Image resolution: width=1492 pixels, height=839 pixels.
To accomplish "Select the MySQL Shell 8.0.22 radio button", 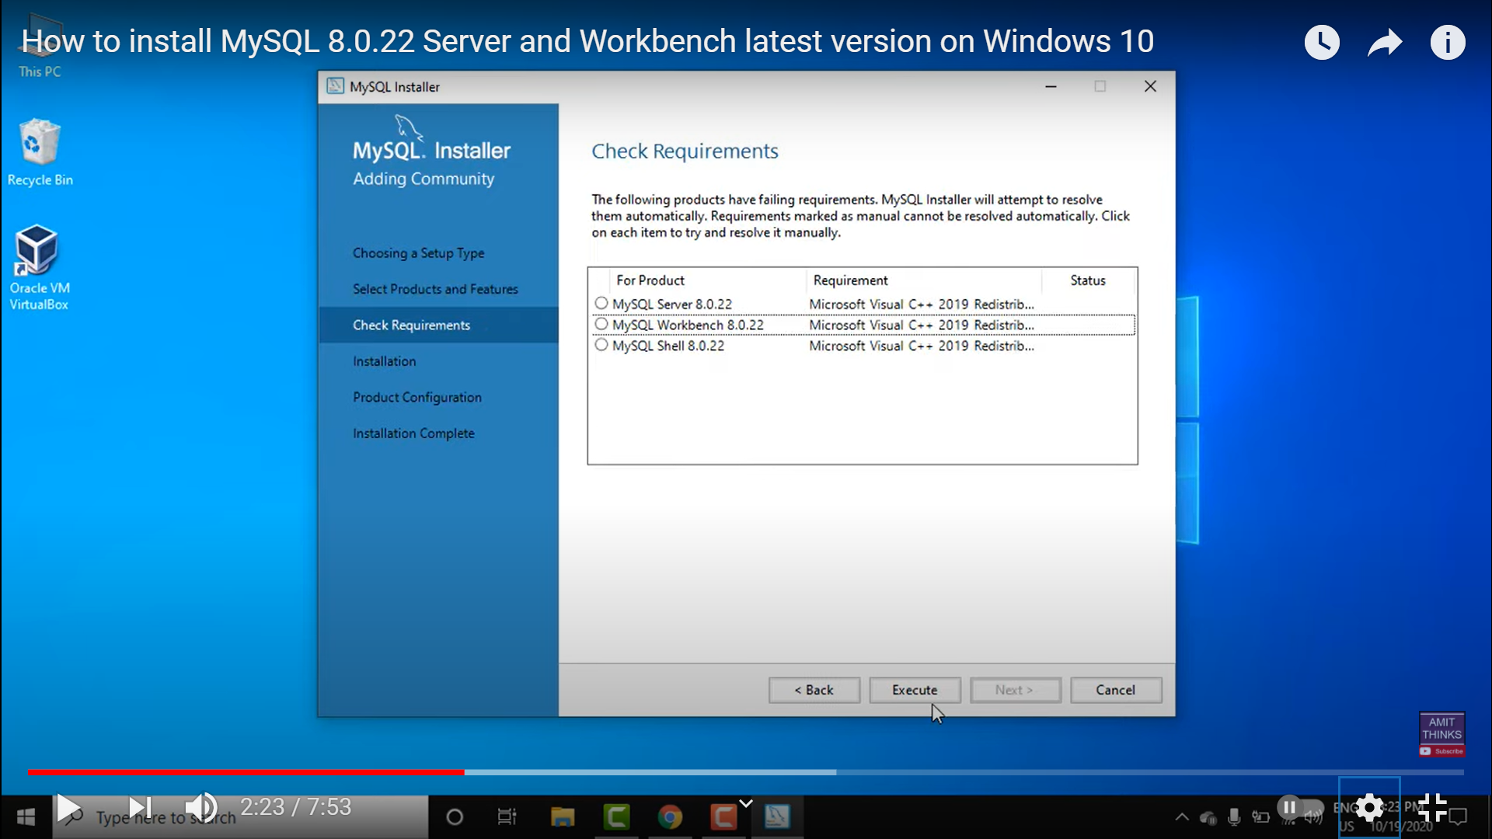I will [x=601, y=345].
